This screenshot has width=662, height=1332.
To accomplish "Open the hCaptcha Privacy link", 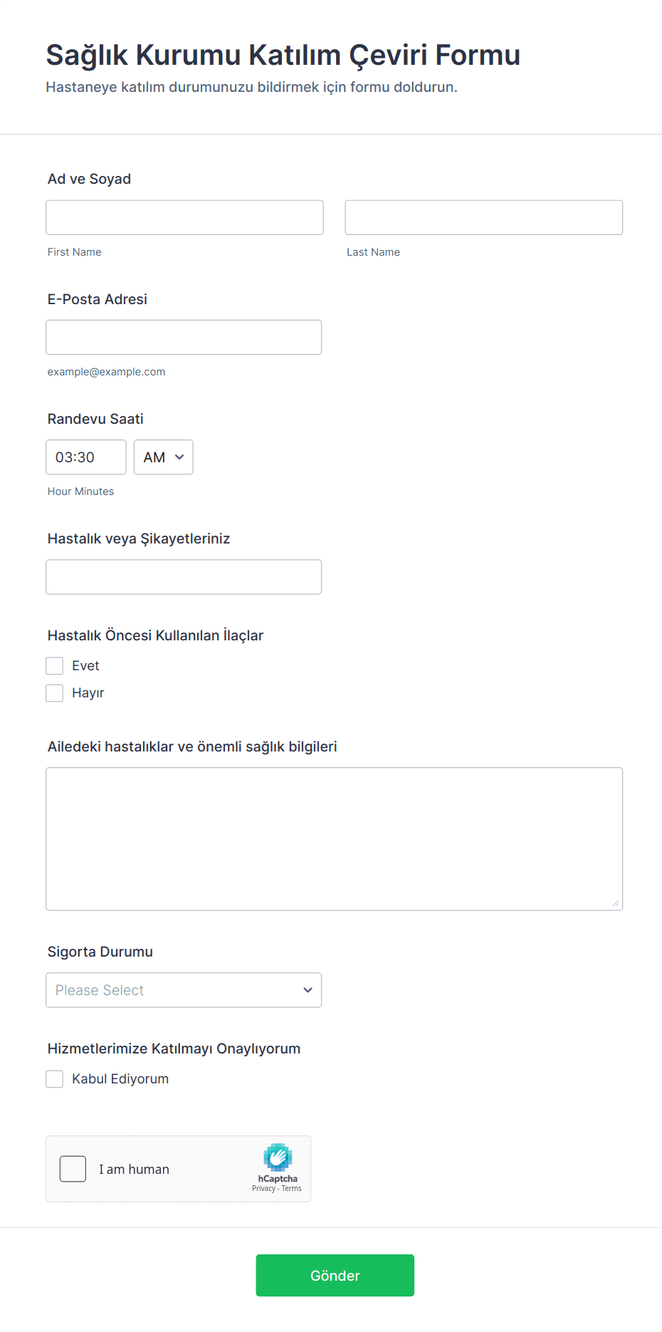I will [263, 1188].
